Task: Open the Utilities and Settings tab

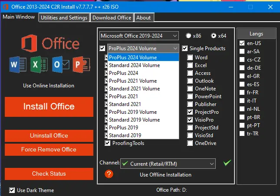Action: (x=64, y=18)
